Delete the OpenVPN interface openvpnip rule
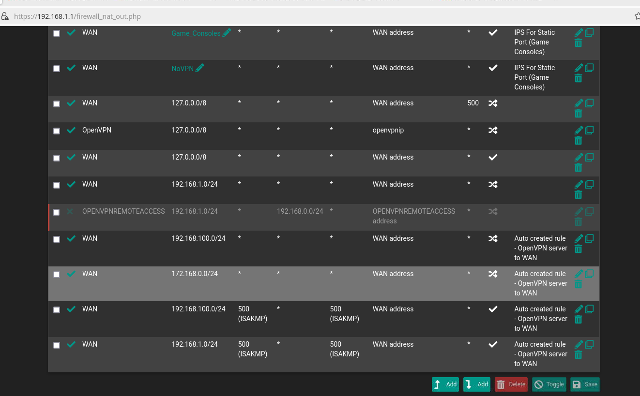 click(578, 141)
